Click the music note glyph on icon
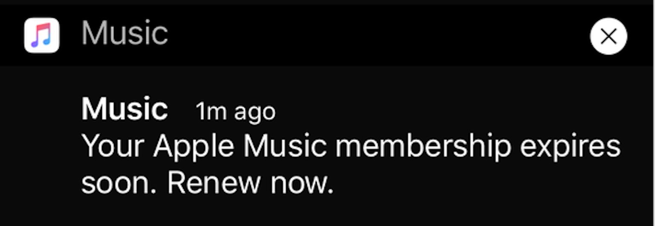 42,35
